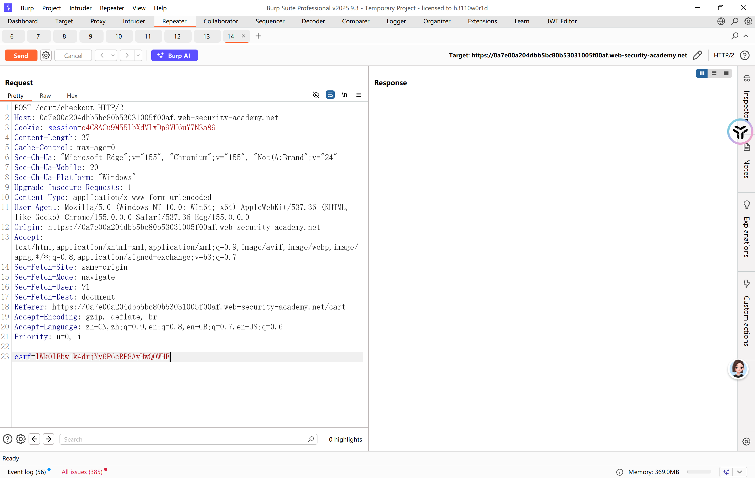Open the Notes side panel
The width and height of the screenshot is (755, 478).
[x=747, y=161]
